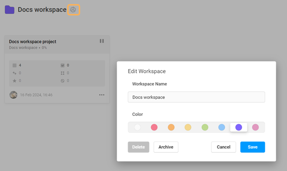
Task: Click the sparkle new-tasks icon
Action: point(14,73)
